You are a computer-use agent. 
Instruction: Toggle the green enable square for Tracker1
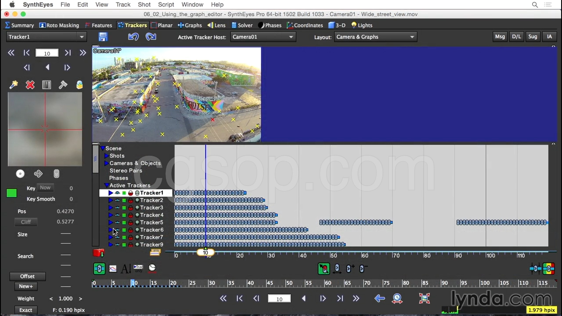(x=124, y=193)
